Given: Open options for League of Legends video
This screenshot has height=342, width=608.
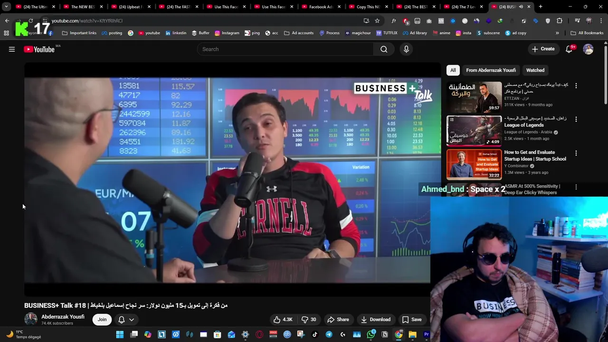Looking at the screenshot, I should tap(576, 119).
